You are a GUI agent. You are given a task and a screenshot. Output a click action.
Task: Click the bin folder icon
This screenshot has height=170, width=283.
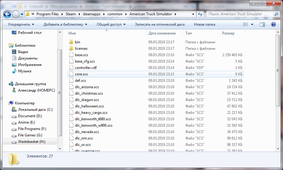point(71,42)
